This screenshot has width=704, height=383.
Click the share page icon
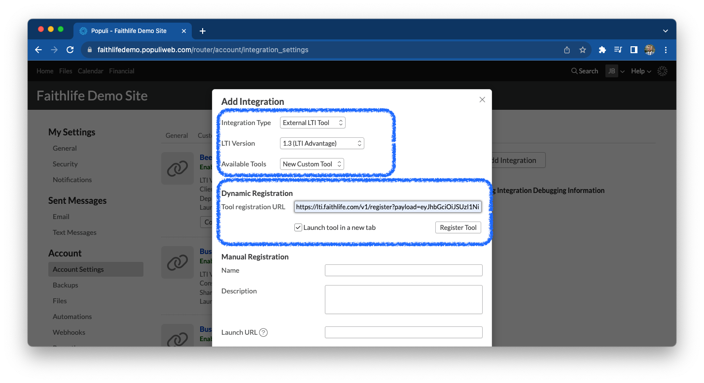(567, 50)
